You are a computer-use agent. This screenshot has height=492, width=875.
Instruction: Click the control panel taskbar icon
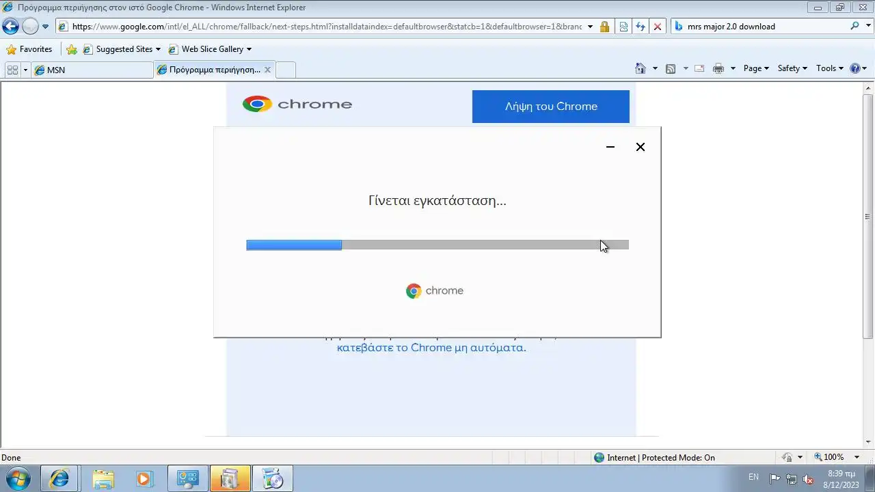click(188, 479)
